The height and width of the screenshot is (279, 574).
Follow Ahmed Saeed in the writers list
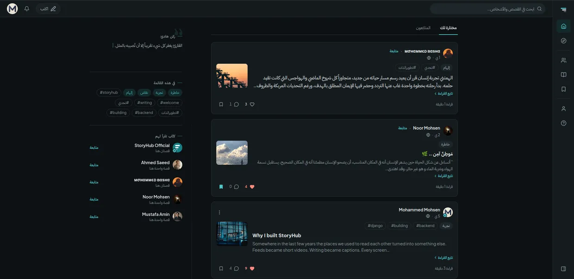pyautogui.click(x=94, y=165)
